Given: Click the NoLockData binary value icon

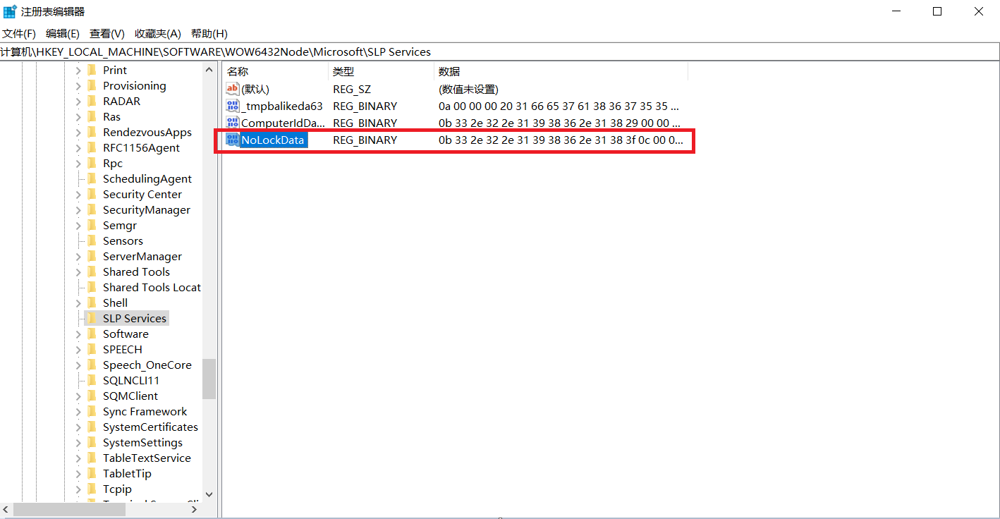Looking at the screenshot, I should tap(233, 140).
